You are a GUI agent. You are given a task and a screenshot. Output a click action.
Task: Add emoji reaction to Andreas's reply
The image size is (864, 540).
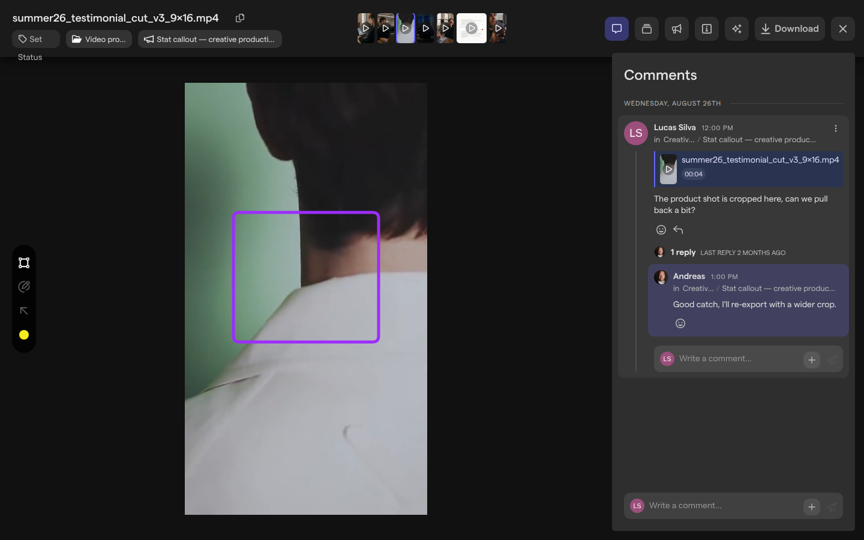[x=680, y=323]
